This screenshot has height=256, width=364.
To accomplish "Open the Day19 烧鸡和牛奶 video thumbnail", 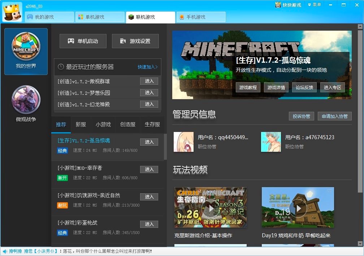I will tap(298, 208).
